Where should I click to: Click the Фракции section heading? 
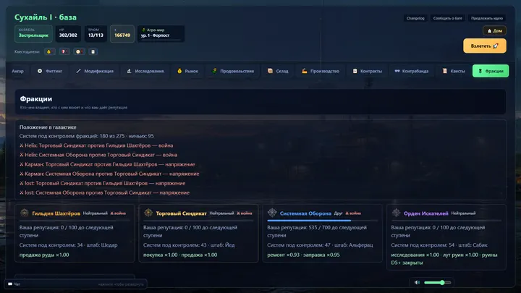coord(36,99)
